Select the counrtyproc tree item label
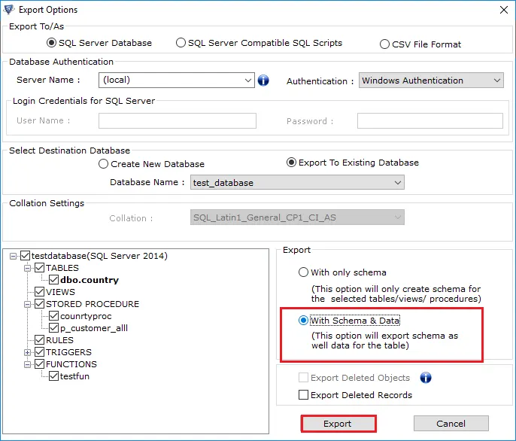This screenshot has height=441, width=516. [86, 316]
